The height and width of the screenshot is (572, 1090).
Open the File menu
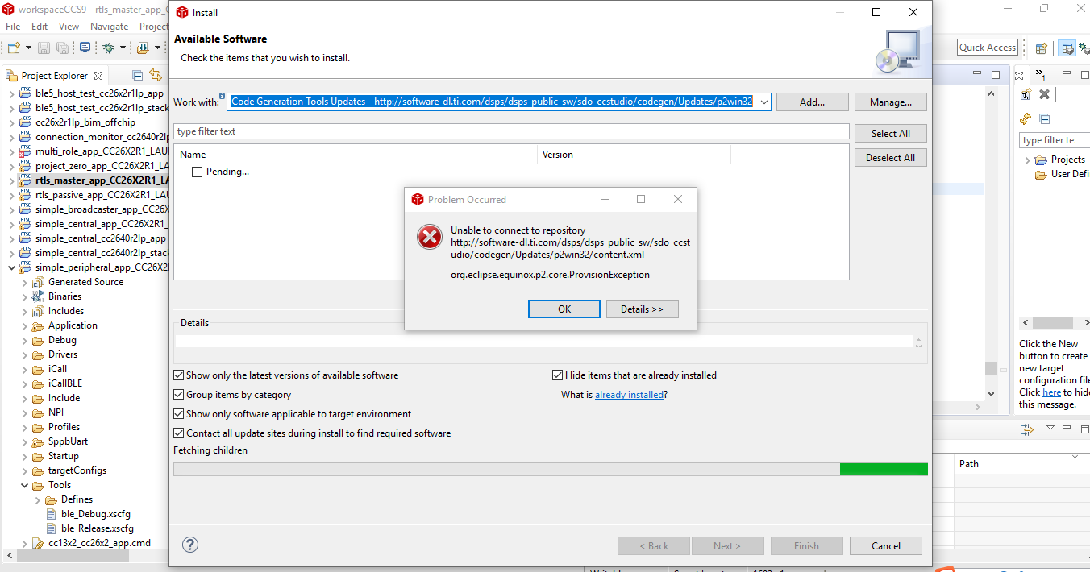pyautogui.click(x=13, y=27)
